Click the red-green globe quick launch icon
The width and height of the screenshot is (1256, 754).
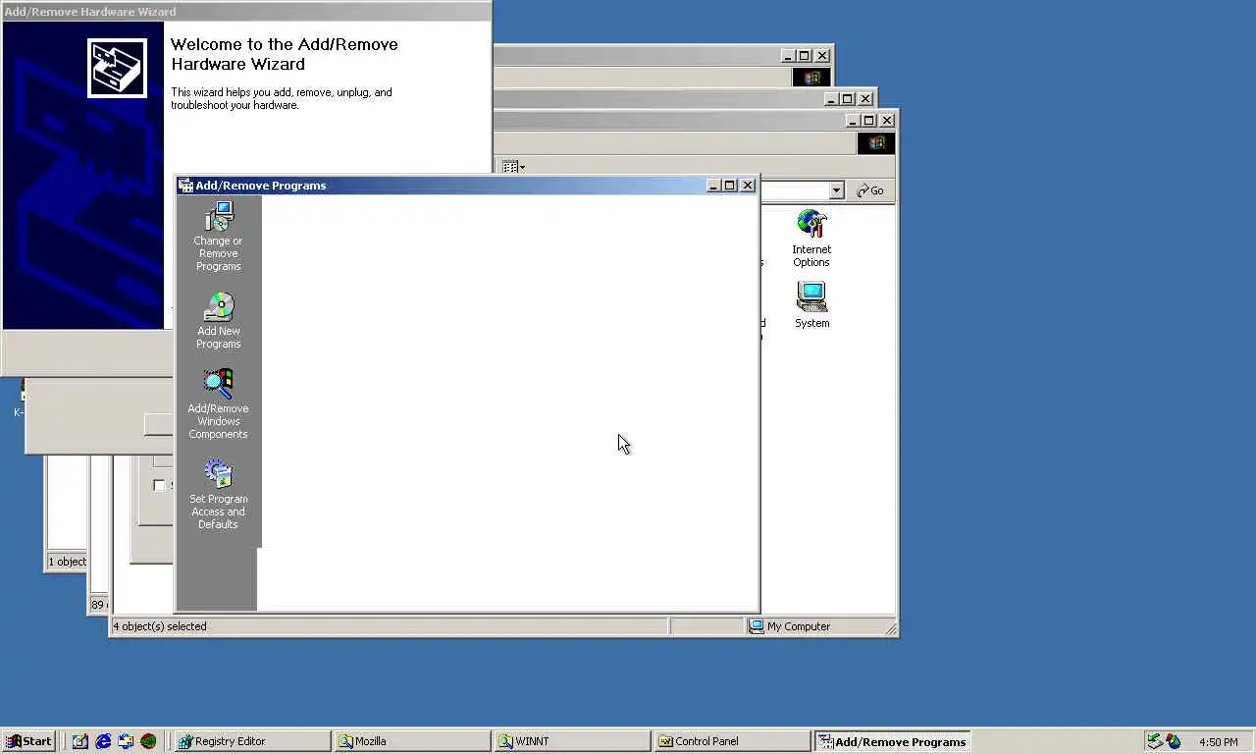coord(148,741)
